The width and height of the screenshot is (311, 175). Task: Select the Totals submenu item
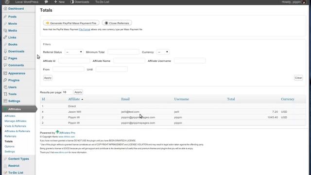pyautogui.click(x=9, y=141)
